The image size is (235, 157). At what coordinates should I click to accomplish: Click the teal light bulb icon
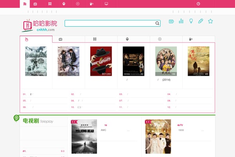click(191, 21)
